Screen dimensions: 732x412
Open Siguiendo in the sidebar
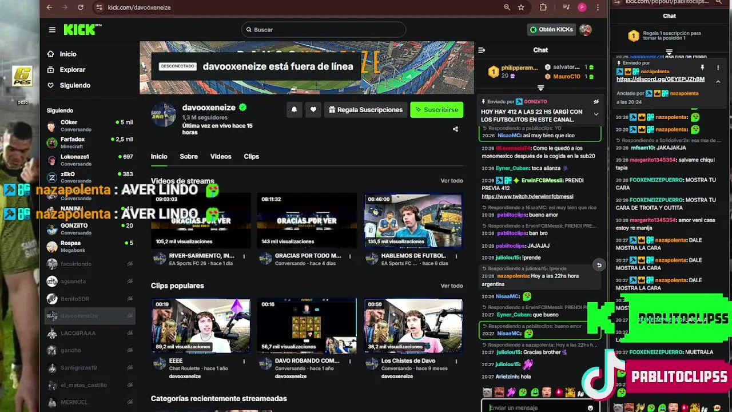pyautogui.click(x=75, y=85)
